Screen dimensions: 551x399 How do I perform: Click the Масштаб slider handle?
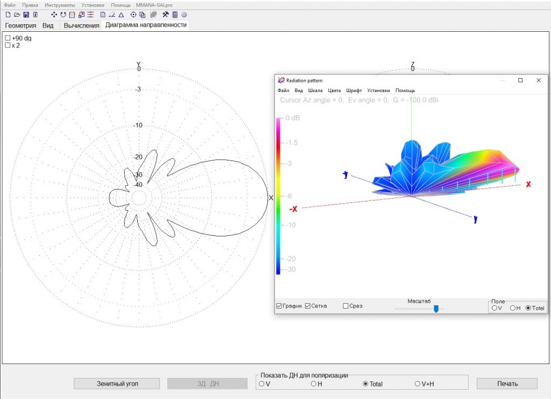coord(436,309)
